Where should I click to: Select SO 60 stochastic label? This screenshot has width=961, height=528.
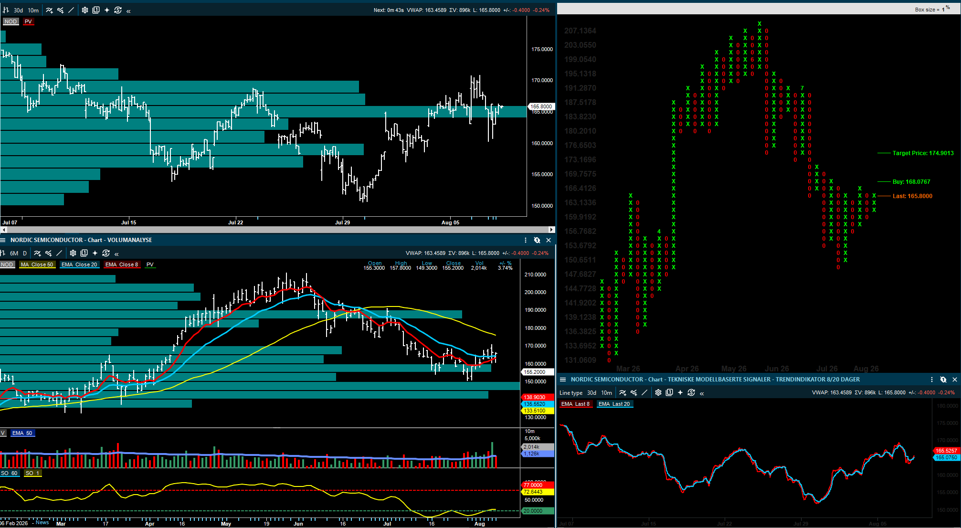(x=9, y=473)
